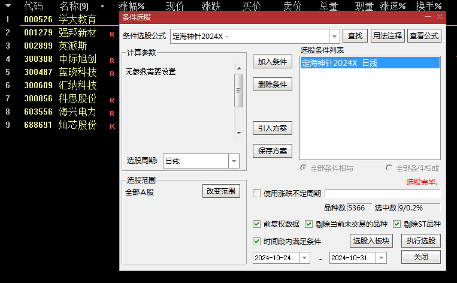Viewport: 457px width, 283px height.
Task: Close the 条件选股 dialog with X
Action: [x=440, y=17]
